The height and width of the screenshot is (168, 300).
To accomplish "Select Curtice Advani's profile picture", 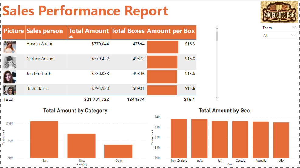I will (10, 62).
